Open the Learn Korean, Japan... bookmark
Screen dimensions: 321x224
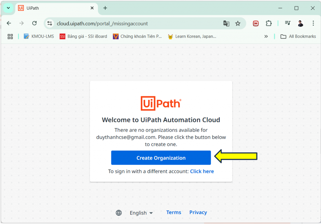pyautogui.click(x=192, y=36)
